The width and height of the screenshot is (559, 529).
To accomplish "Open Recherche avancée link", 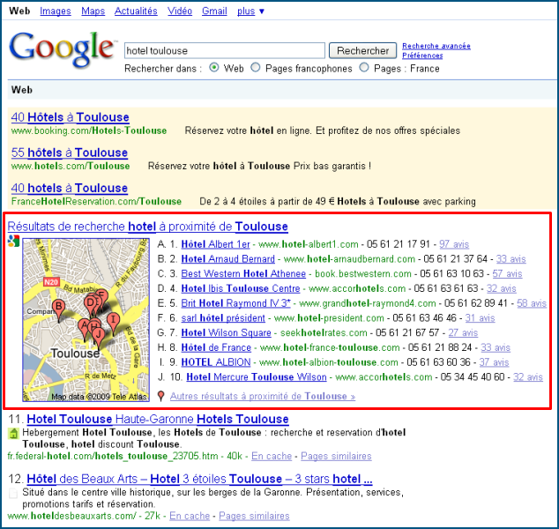I will tap(436, 46).
